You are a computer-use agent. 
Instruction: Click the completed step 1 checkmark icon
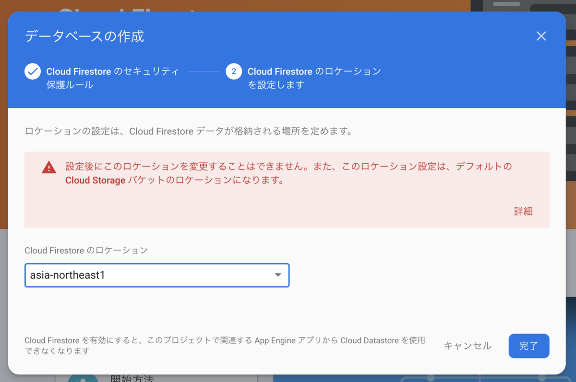[33, 72]
